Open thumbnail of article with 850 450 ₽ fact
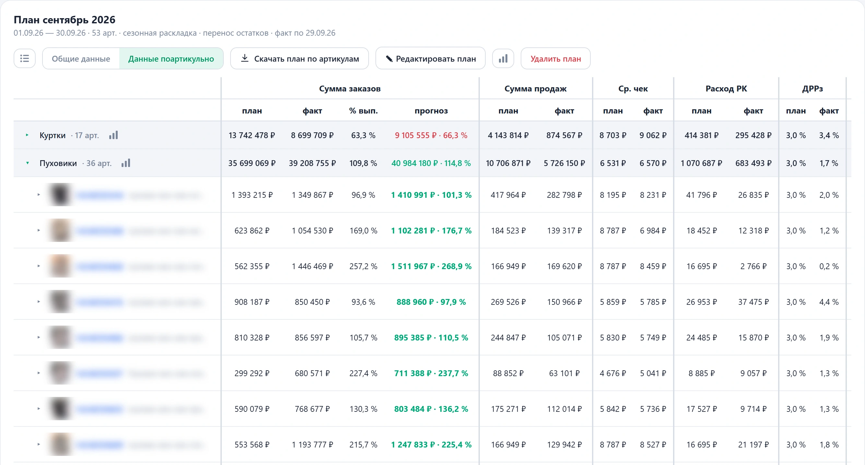Screen dimensions: 865x465 [x=60, y=302]
